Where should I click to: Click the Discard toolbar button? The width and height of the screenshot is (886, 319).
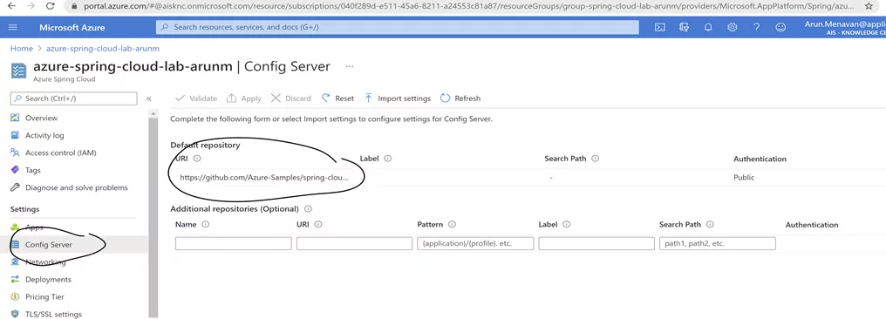291,98
